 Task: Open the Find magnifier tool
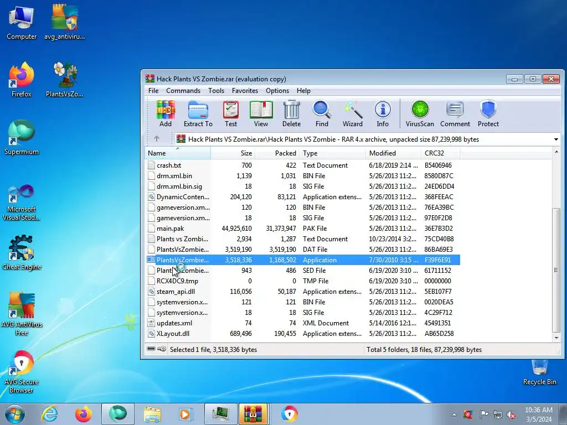pos(322,113)
